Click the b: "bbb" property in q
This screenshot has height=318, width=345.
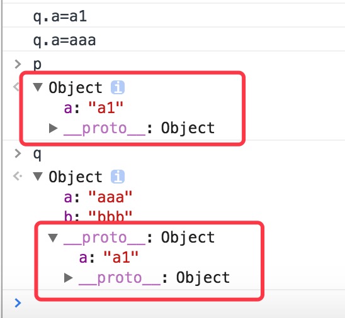pyautogui.click(x=98, y=216)
